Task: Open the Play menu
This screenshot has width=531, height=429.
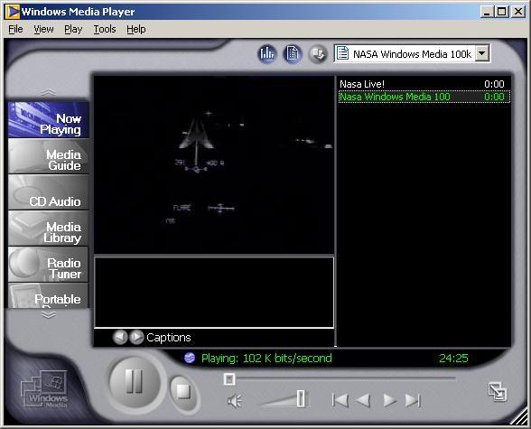Action: tap(73, 29)
